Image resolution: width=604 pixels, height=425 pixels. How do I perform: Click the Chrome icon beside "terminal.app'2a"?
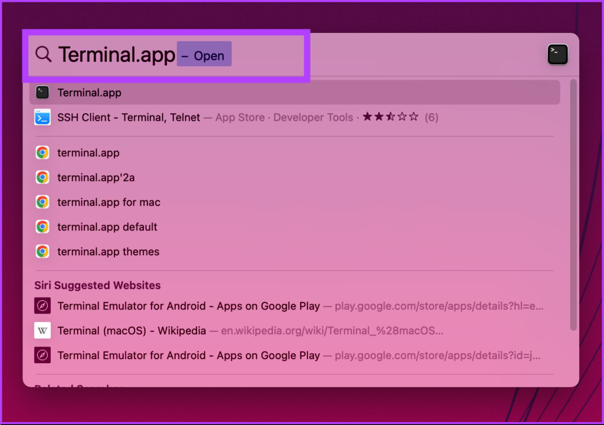pos(42,177)
